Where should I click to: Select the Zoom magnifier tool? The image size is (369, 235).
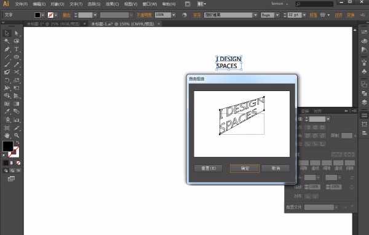tap(17, 135)
